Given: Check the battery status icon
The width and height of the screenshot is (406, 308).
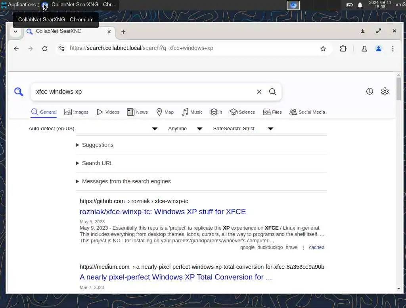Looking at the screenshot, I should [x=350, y=5].
